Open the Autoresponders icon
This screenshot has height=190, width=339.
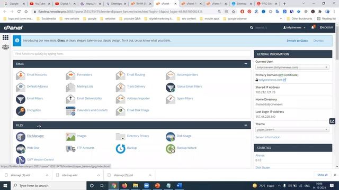(171, 75)
